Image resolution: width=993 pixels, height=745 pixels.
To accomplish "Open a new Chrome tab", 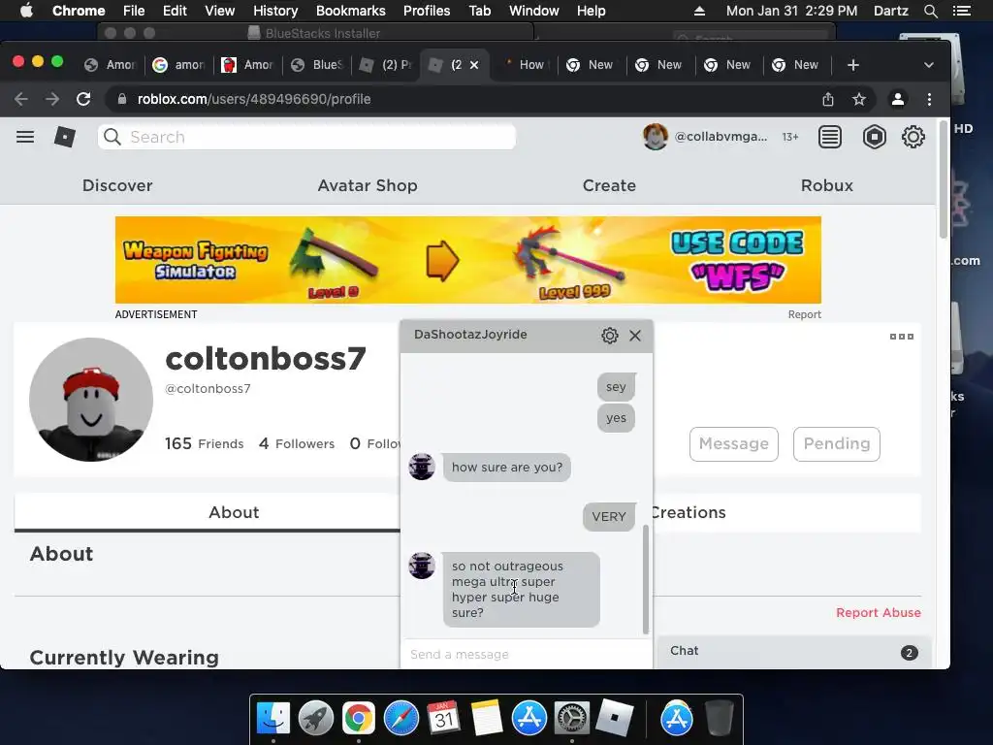I will pos(853,65).
